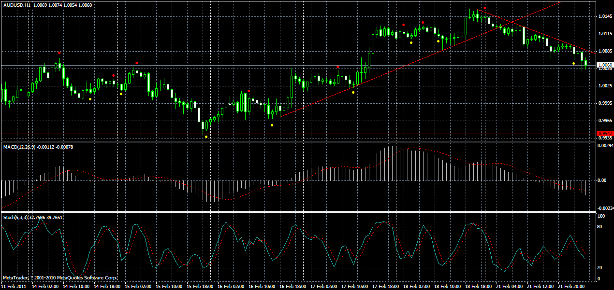Select a yellow buy signal dot near 16 Feb

(x=272, y=124)
